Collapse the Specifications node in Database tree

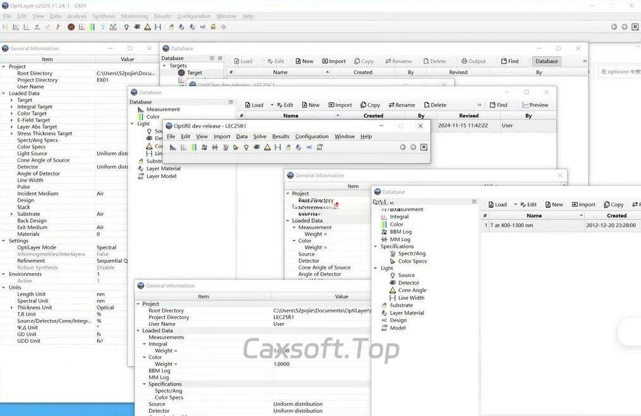coord(377,247)
